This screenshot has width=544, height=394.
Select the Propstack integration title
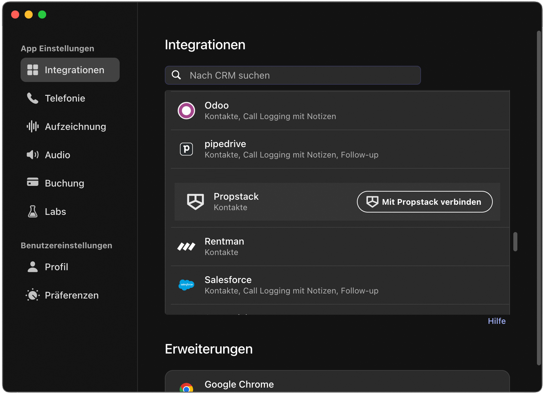tap(236, 196)
